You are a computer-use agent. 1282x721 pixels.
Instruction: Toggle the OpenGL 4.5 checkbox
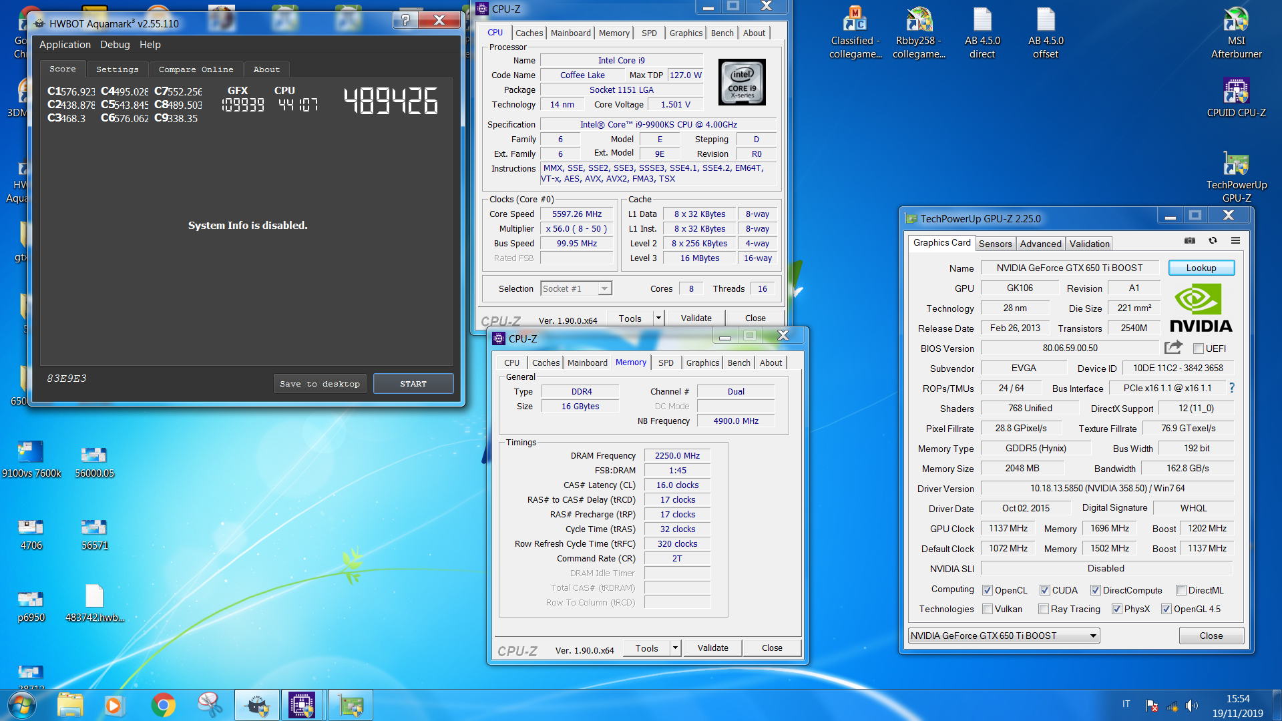(1166, 609)
